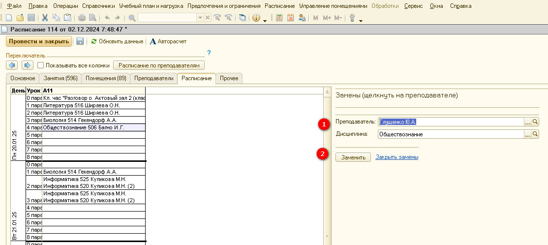Open Дисциплина selection ellipsis button

528,134
